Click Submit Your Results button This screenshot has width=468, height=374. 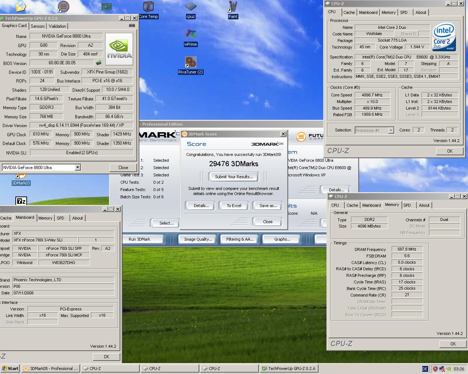[x=234, y=177]
